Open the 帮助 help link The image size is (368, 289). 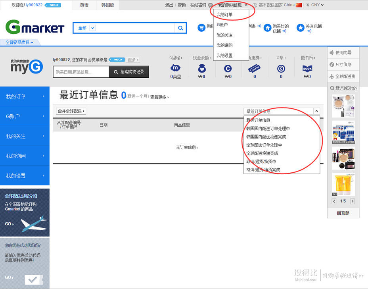coord(182,5)
